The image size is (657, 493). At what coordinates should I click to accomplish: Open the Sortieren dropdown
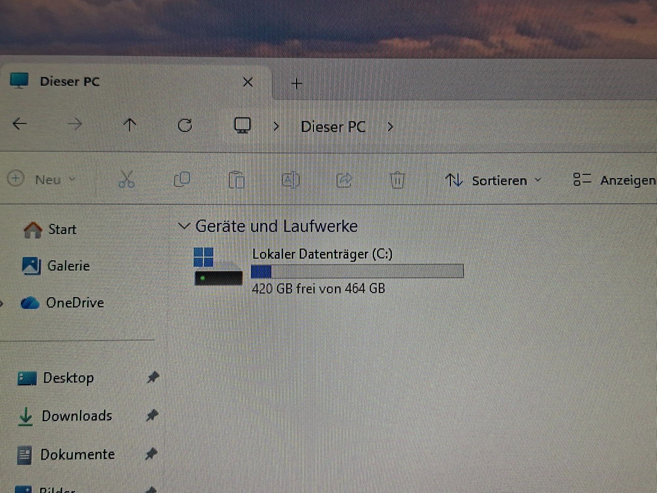493,180
